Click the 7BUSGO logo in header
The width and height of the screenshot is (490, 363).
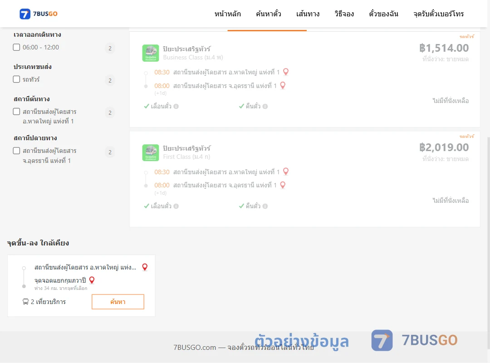[39, 14]
